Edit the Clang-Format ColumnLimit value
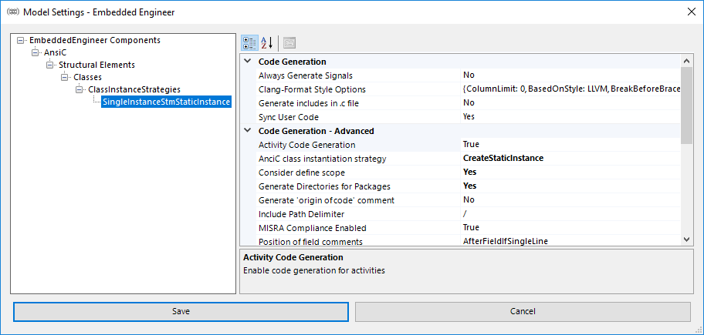This screenshot has width=704, height=335. (570, 89)
